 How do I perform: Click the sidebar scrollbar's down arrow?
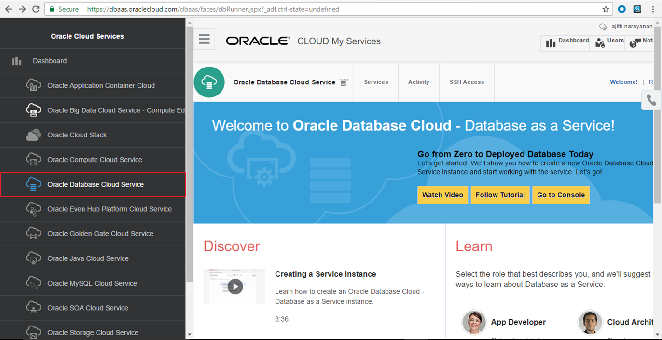[x=189, y=334]
